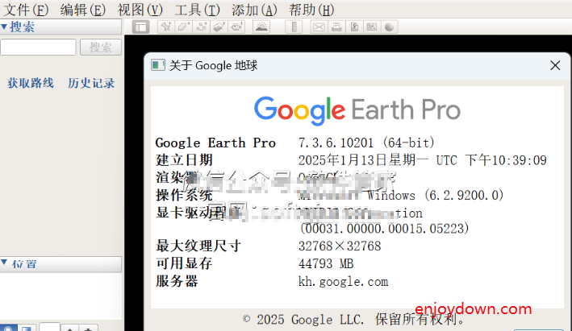The width and height of the screenshot is (572, 331).
Task: Click the driver version (00031.00000.00015.05223)
Action: [384, 229]
